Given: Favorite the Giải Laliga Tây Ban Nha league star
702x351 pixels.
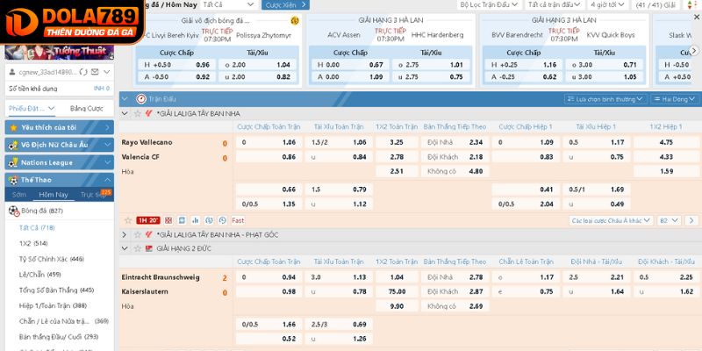Looking at the screenshot, I should coord(138,114).
